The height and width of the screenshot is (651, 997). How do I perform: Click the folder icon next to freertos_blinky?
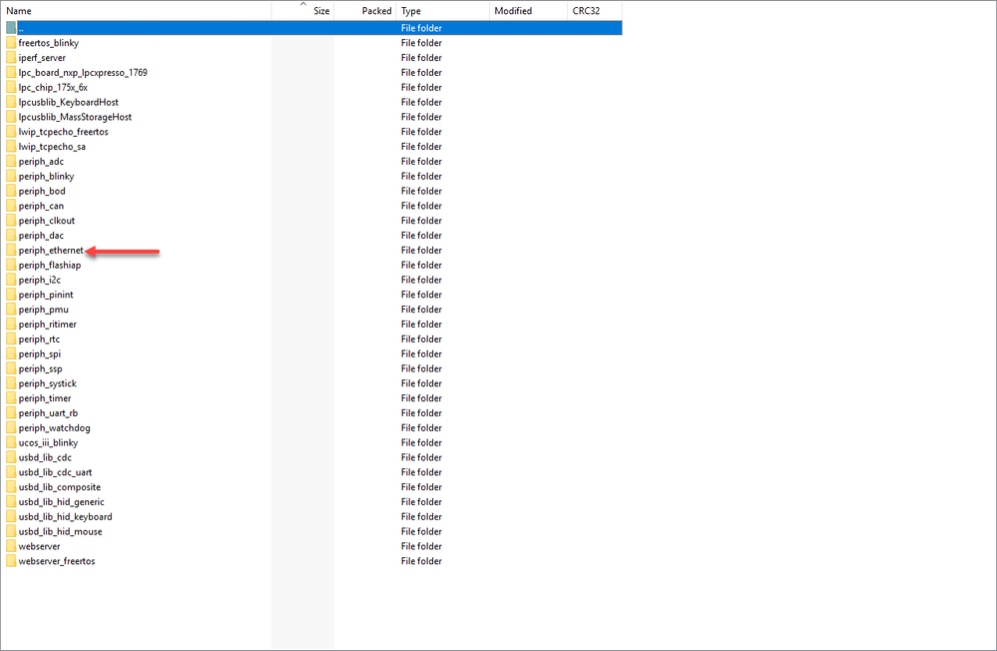[11, 43]
